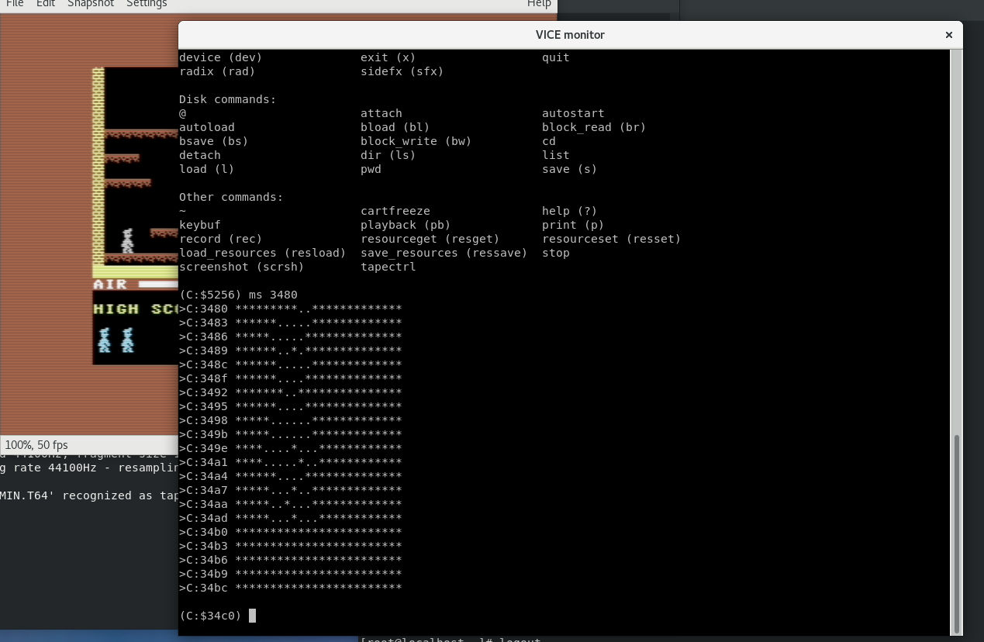Open the Settings menu
This screenshot has height=642, width=984.
[x=147, y=4]
